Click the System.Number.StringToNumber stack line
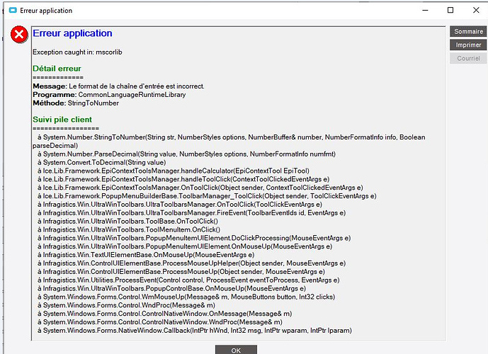The image size is (488, 354). [229, 141]
